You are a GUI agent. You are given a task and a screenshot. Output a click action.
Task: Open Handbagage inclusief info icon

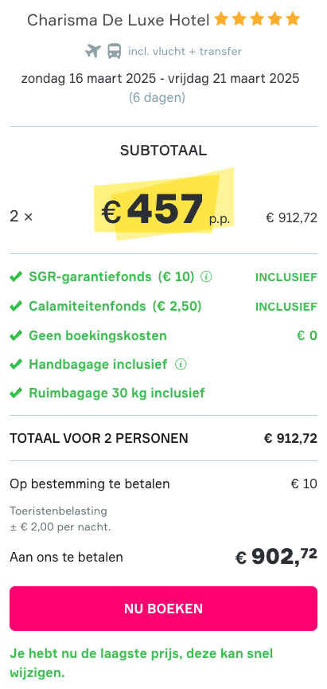tap(181, 364)
